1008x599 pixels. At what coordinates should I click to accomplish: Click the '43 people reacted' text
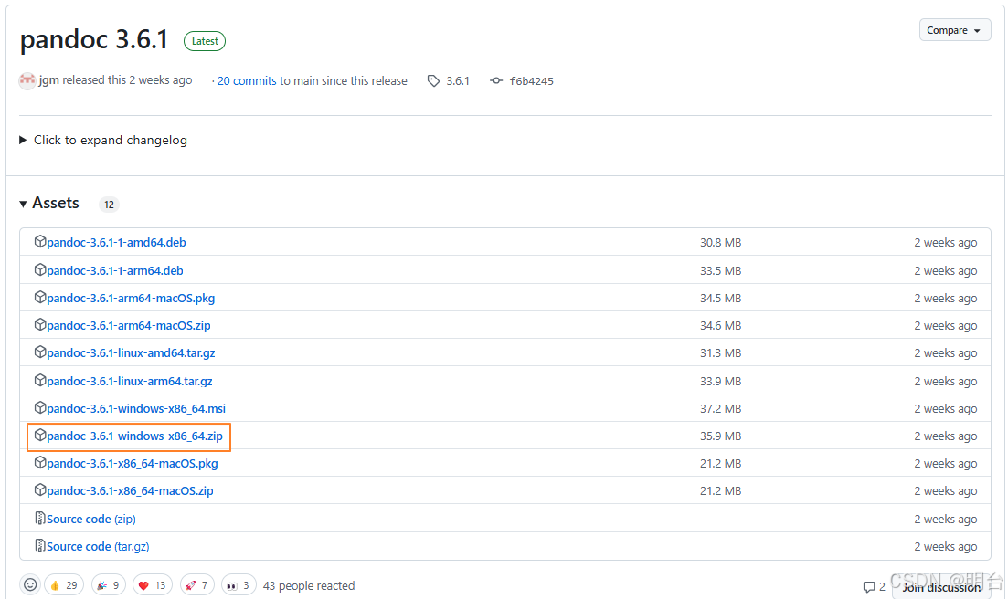(309, 586)
